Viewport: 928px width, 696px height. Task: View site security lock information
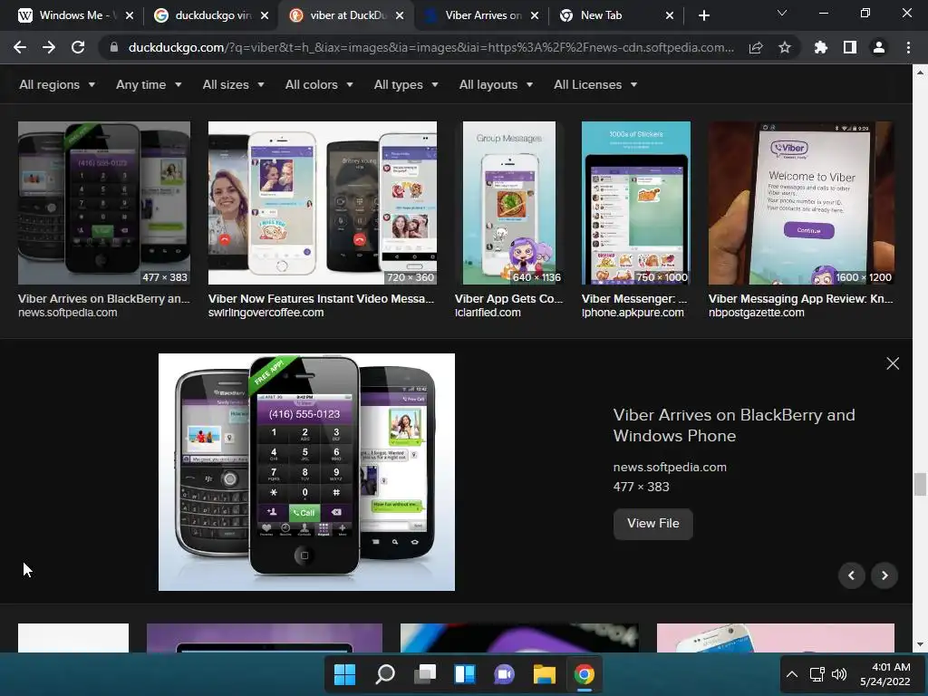[113, 47]
